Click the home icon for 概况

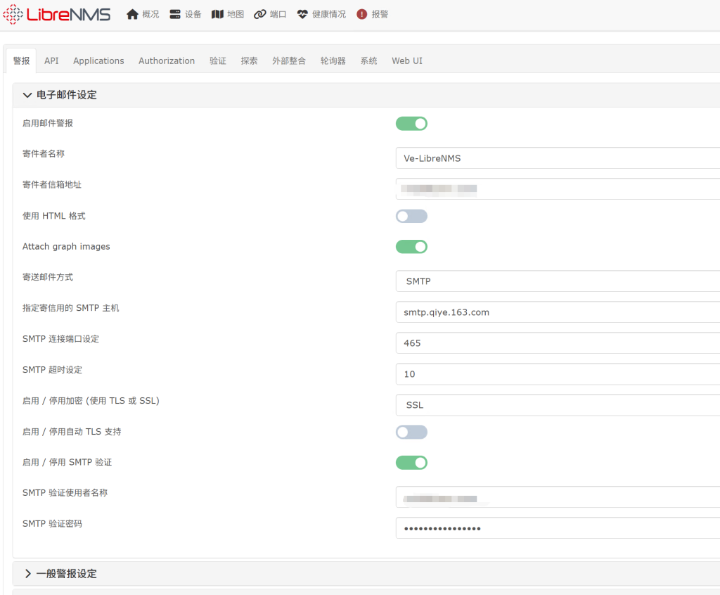point(132,15)
